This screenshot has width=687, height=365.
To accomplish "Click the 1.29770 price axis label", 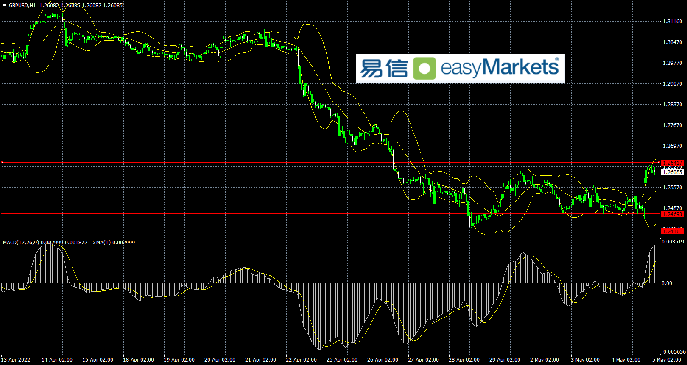I will tap(673, 63).
